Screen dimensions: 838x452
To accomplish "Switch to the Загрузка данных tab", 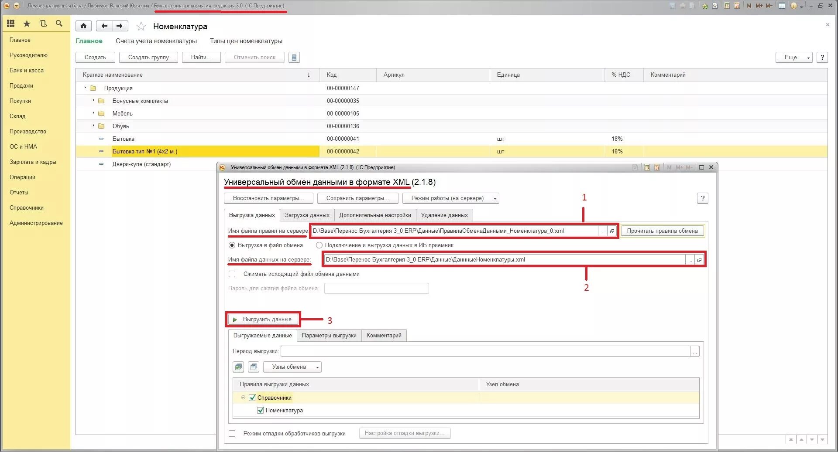I will tap(307, 215).
